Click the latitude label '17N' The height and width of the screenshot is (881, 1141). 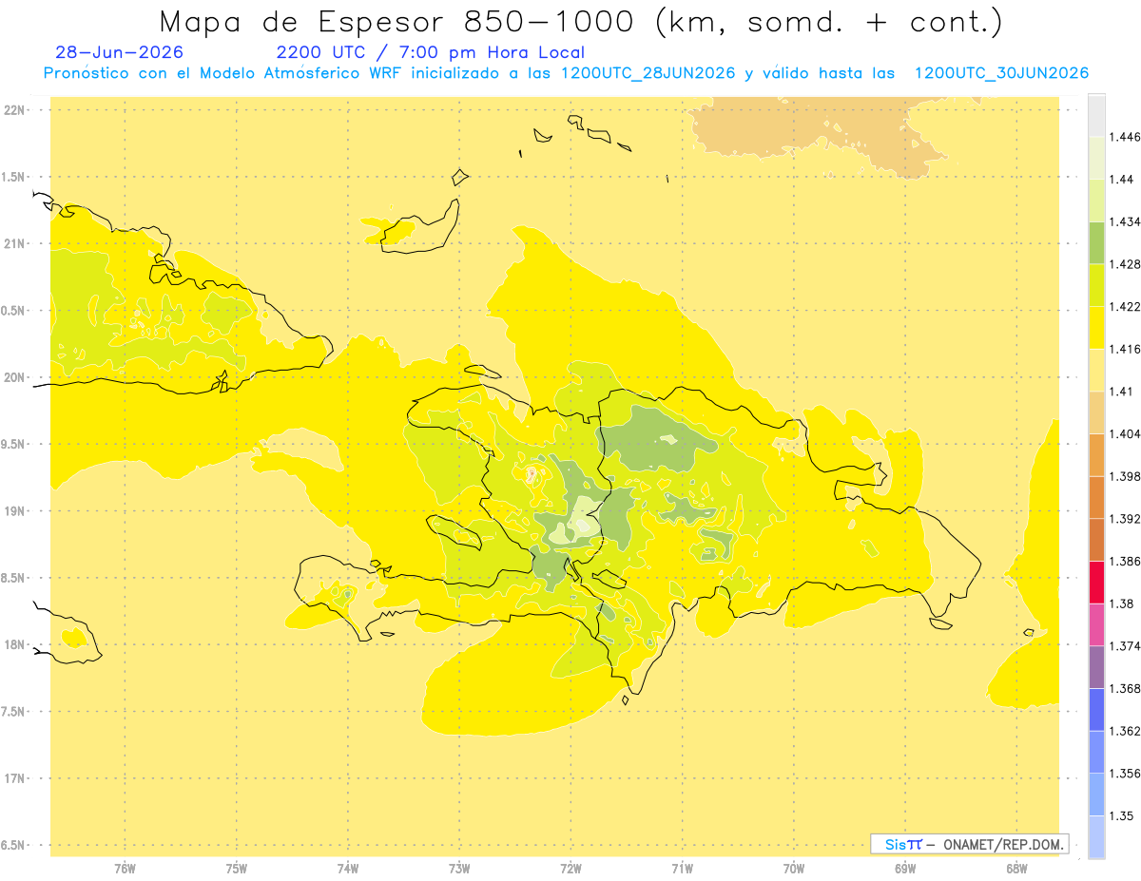point(14,778)
